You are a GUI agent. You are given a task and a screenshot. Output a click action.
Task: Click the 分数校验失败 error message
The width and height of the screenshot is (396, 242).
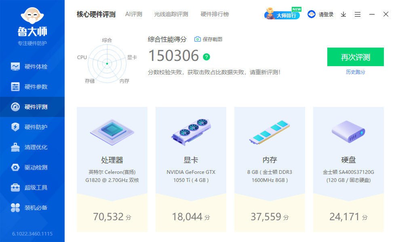pos(214,72)
